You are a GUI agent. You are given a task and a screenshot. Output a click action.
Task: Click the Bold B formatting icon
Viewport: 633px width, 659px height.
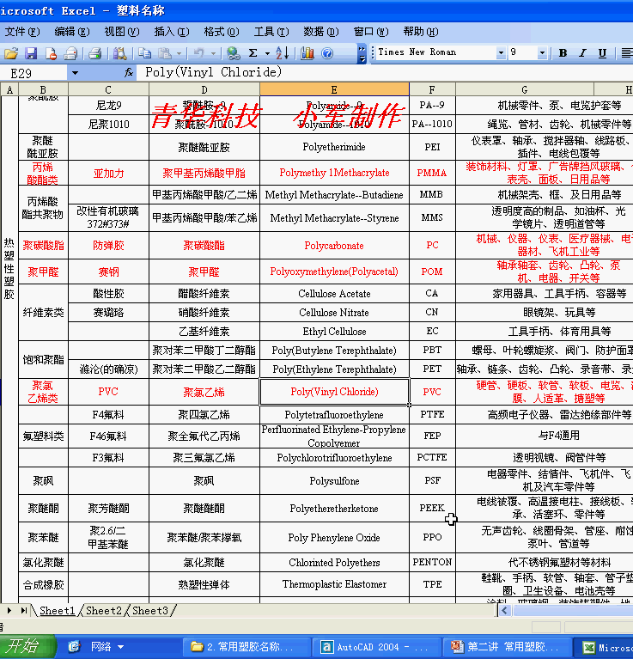click(x=563, y=53)
